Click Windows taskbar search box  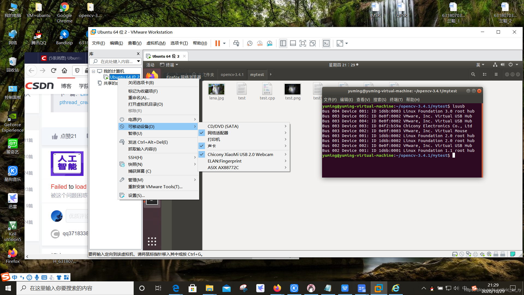pyautogui.click(x=75, y=288)
